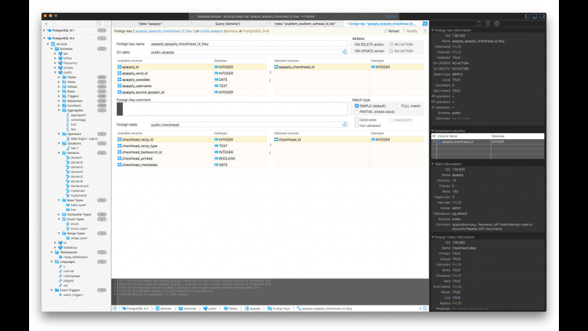Collapse the Domains node
Viewport: 588px width, 331px height.
59,153
